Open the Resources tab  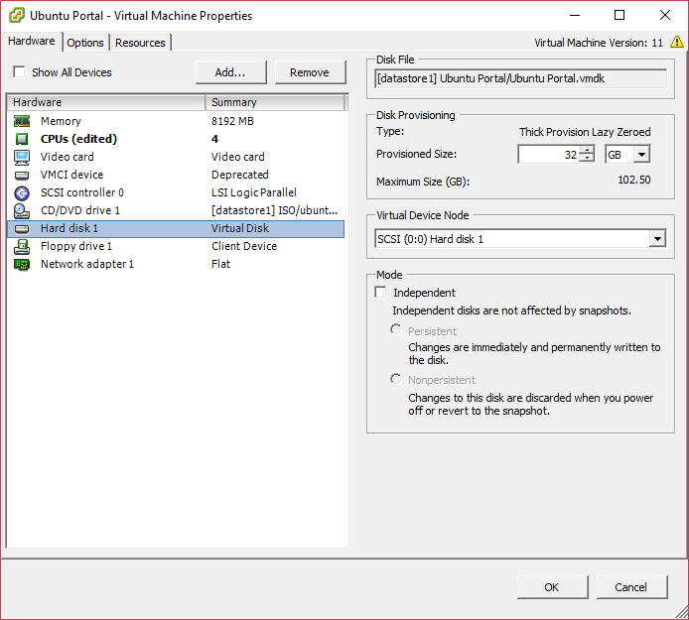[140, 43]
